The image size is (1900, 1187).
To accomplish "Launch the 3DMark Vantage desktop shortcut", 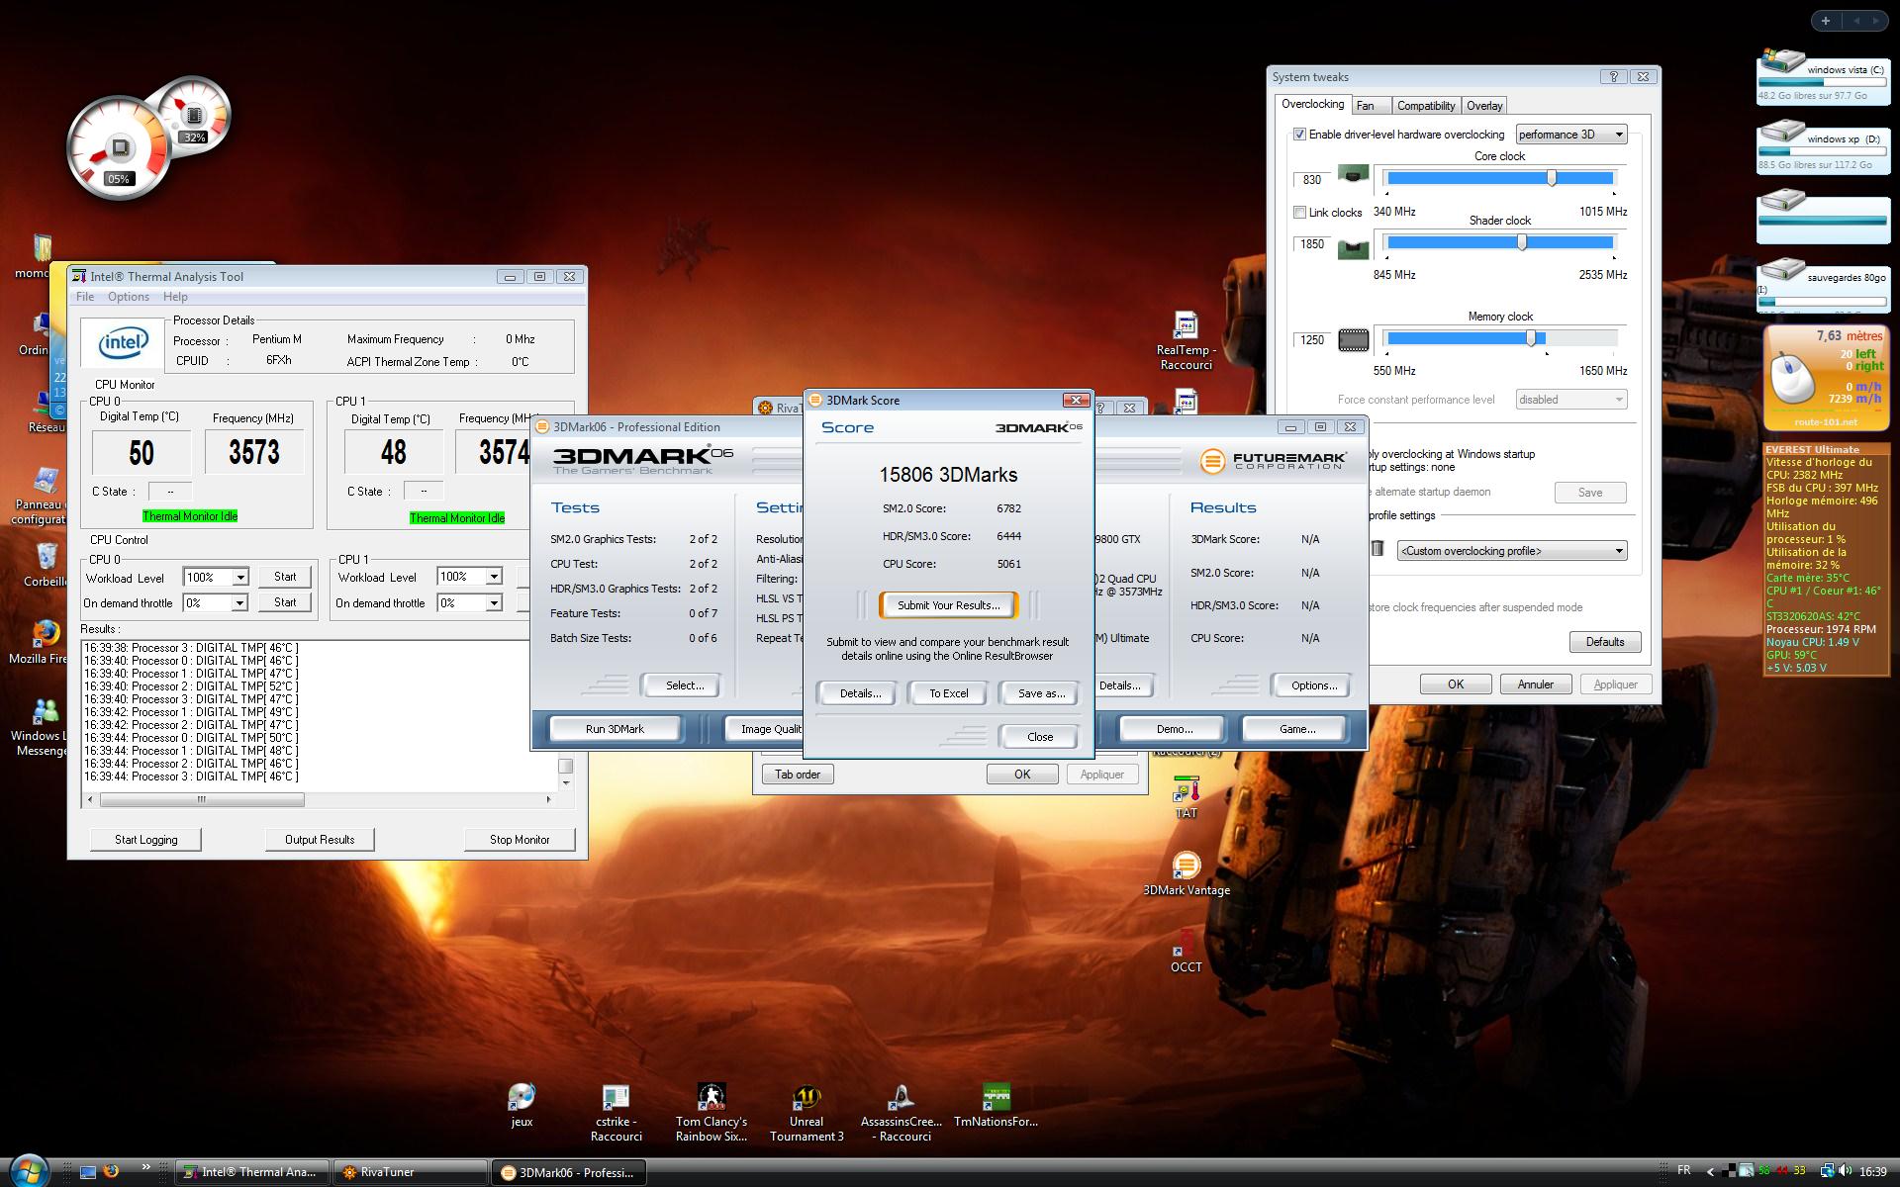I will 1186,874.
